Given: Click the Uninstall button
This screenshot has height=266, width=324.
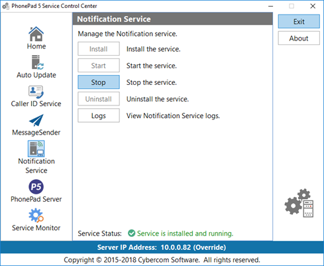Looking at the screenshot, I should (99, 99).
